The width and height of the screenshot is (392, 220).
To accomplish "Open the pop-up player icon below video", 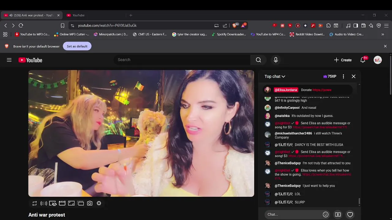I will coord(81,203).
